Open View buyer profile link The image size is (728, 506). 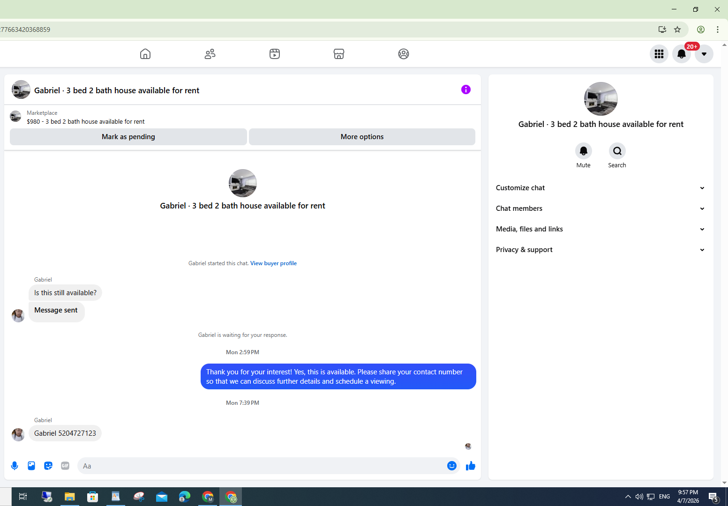tap(273, 263)
